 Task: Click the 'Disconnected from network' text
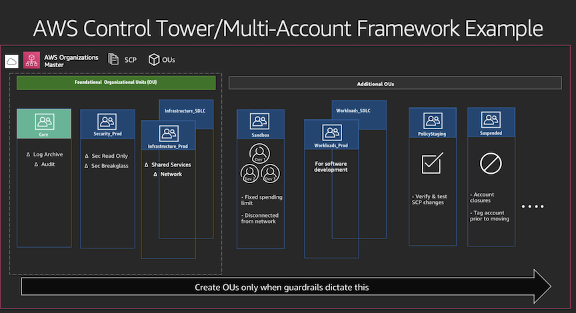260,218
